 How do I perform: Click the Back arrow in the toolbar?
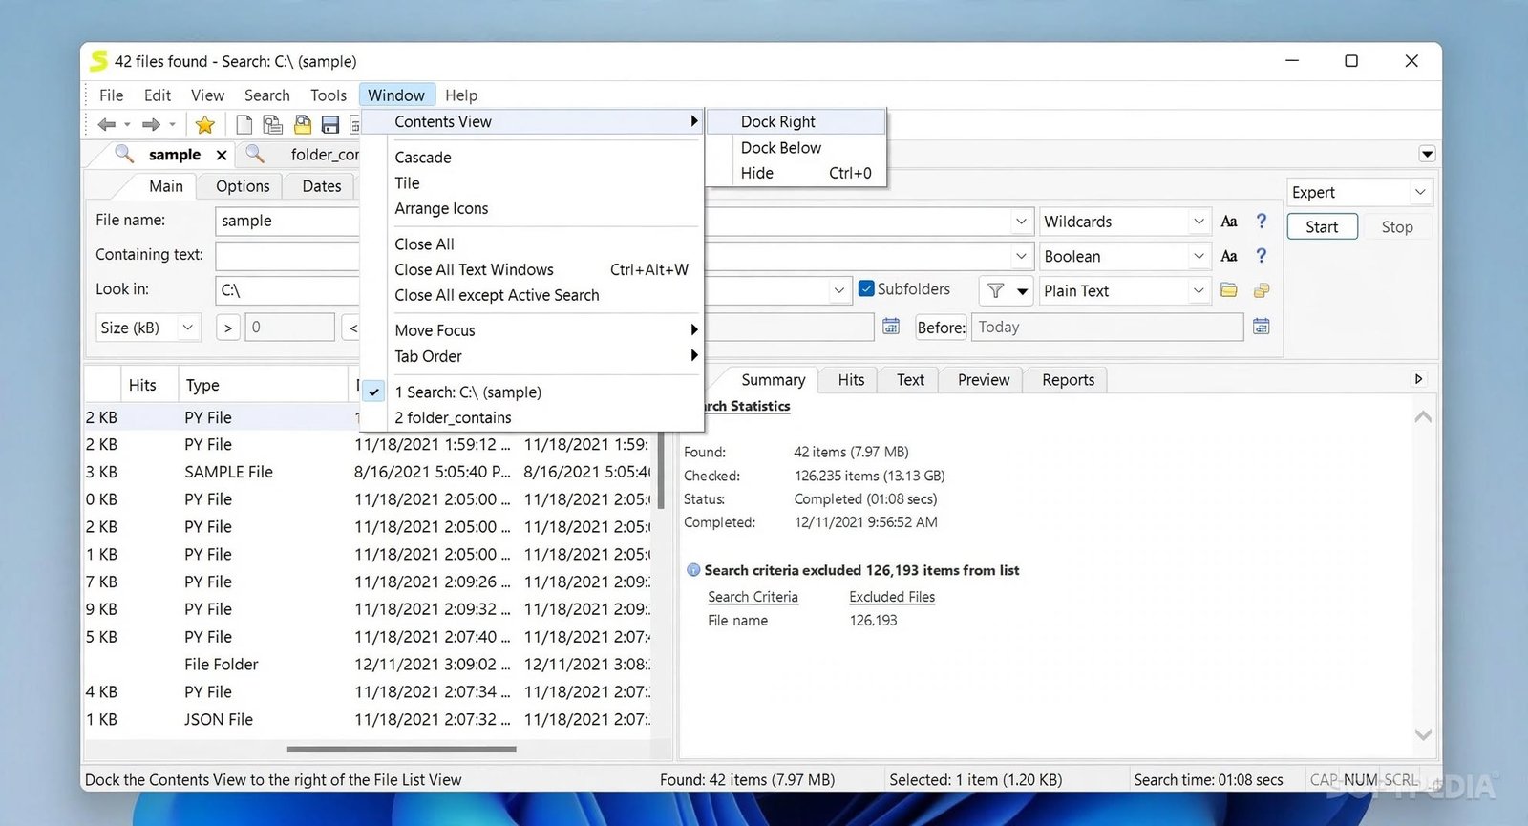[107, 124]
